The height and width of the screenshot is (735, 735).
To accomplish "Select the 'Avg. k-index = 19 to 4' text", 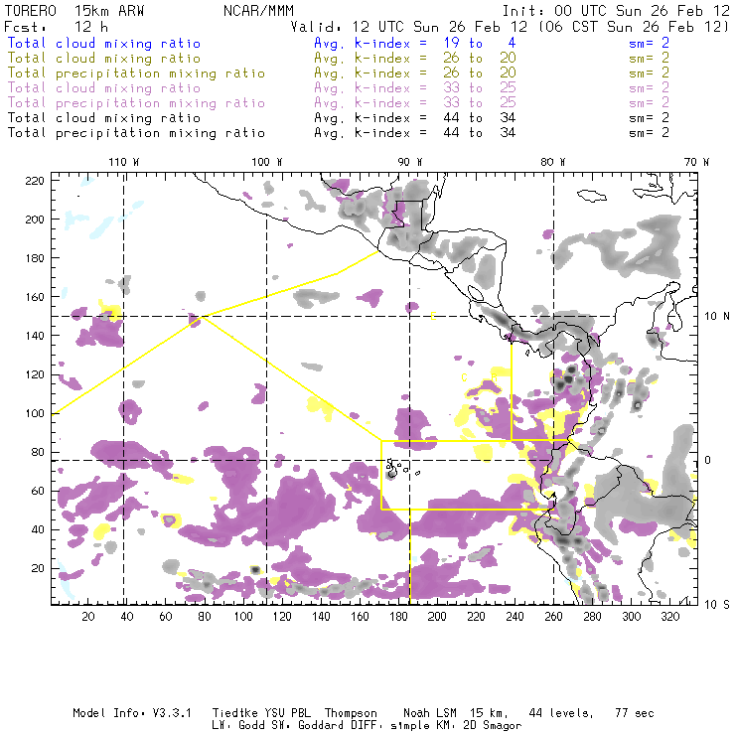I will point(415,43).
